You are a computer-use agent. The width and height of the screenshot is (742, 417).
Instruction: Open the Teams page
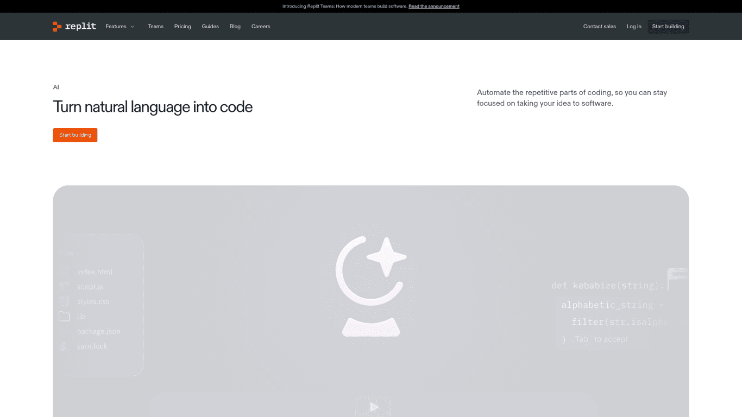[155, 27]
